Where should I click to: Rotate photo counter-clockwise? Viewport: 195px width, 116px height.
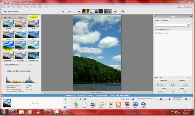tap(80, 99)
